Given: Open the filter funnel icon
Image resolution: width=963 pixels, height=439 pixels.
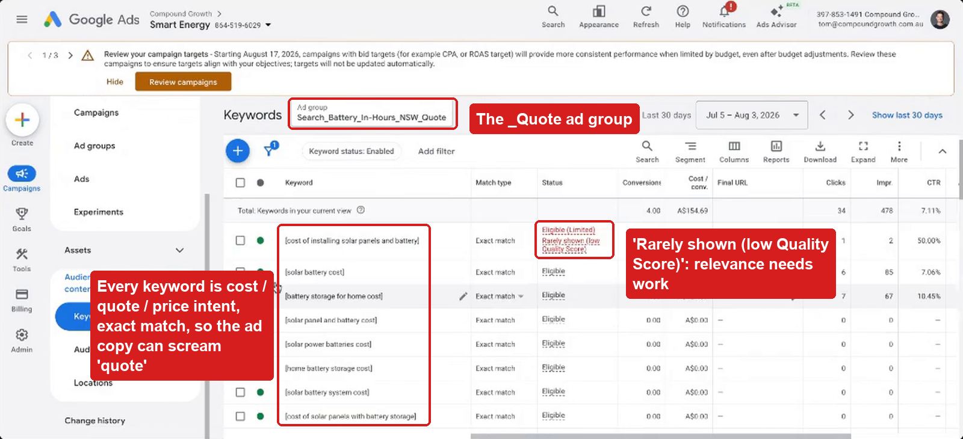Looking at the screenshot, I should [270, 149].
